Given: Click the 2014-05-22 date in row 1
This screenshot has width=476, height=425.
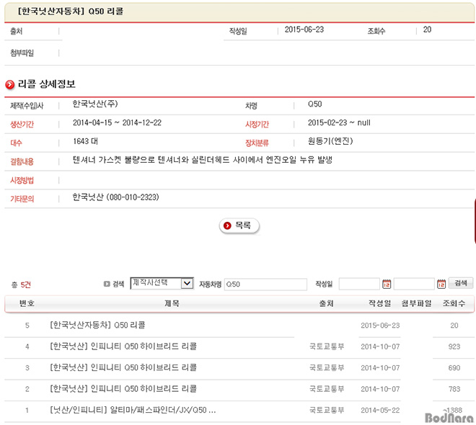Looking at the screenshot, I should [x=380, y=410].
